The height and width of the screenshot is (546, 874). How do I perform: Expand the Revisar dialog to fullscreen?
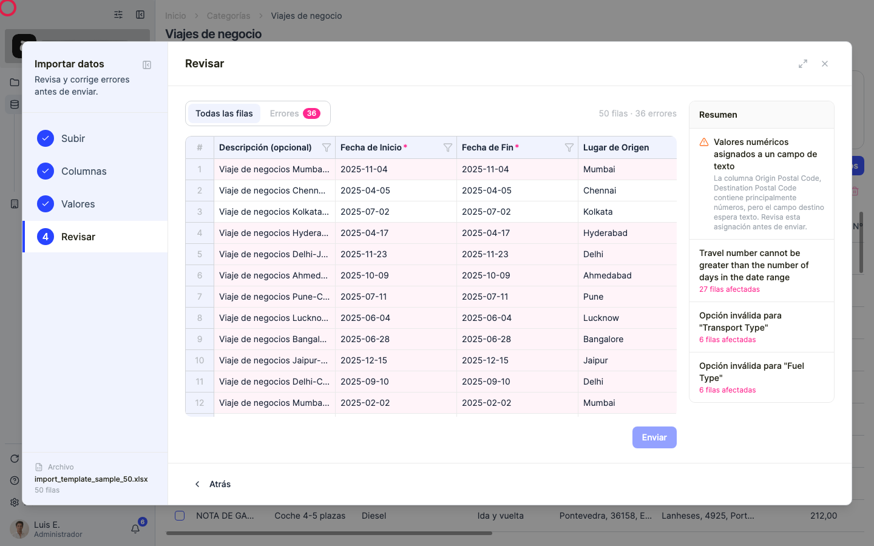[803, 64]
